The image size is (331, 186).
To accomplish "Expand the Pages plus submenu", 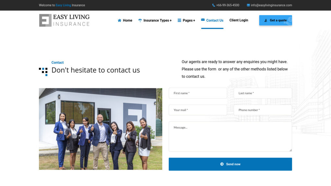I will pos(194,20).
